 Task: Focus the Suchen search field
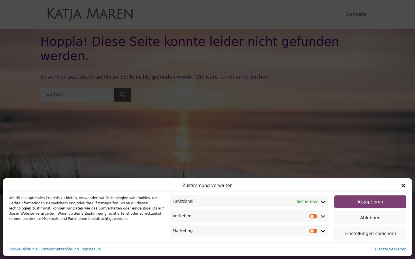tap(76, 95)
